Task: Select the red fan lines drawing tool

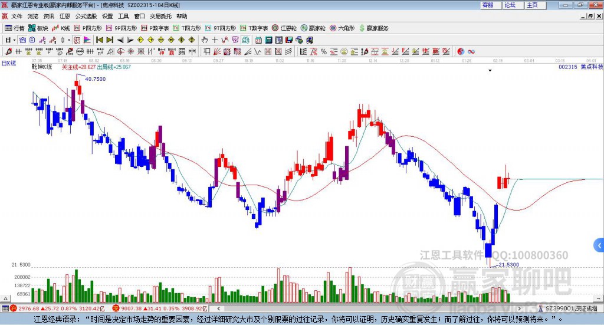Action: coord(217,51)
